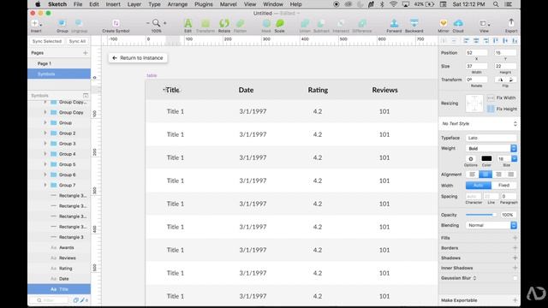Open the black text Color swatch
Viewport: 548px width, 308px height.
tap(486, 159)
